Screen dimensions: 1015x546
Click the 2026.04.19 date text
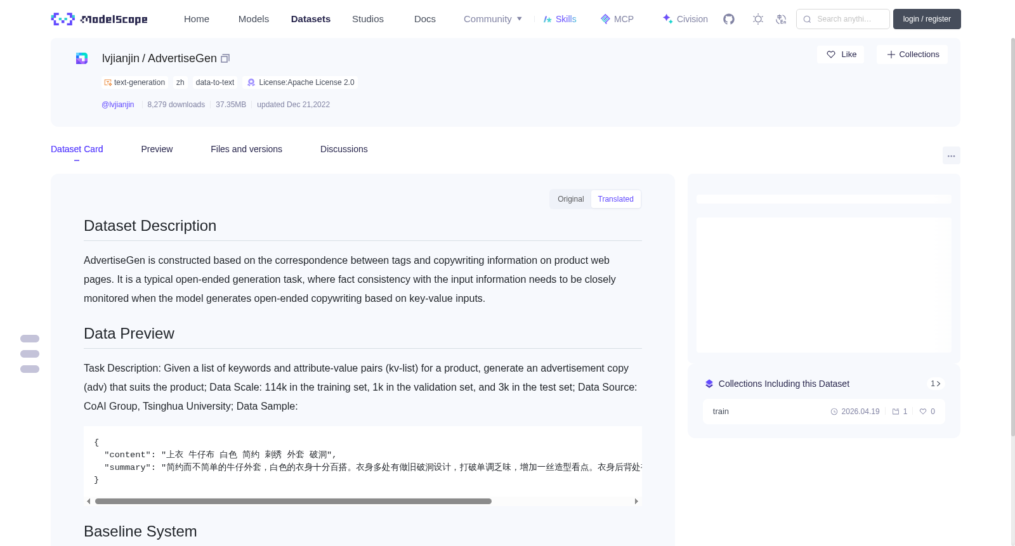(860, 412)
